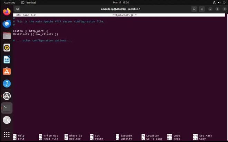Click the ^K Cut shortcut
228x142 pixels.
[95, 135]
